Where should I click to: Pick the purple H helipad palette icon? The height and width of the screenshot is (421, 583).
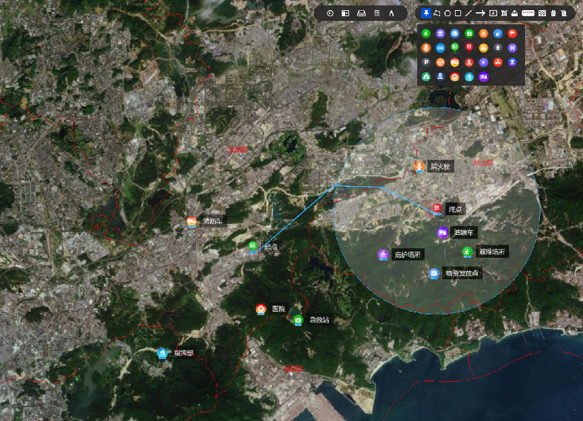click(x=512, y=48)
